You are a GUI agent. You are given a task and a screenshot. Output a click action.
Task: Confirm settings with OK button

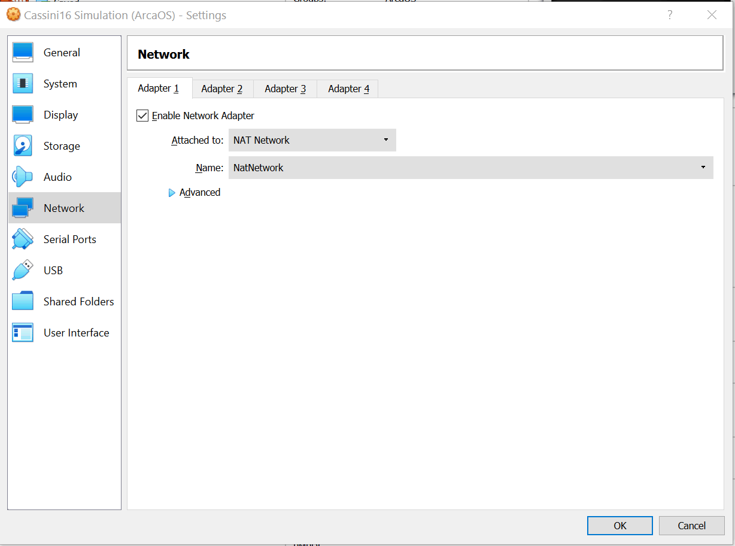[x=620, y=526]
